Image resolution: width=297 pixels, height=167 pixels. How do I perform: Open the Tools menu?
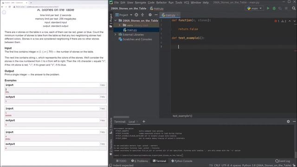[179, 2]
